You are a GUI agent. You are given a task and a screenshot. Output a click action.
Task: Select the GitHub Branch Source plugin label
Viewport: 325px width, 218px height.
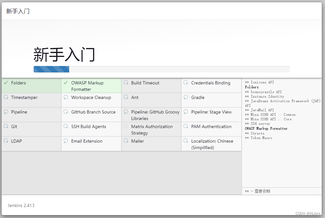(x=93, y=112)
